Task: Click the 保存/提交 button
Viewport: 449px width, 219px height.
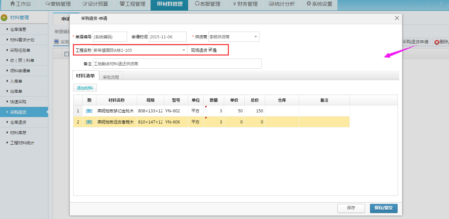Action: (383, 208)
